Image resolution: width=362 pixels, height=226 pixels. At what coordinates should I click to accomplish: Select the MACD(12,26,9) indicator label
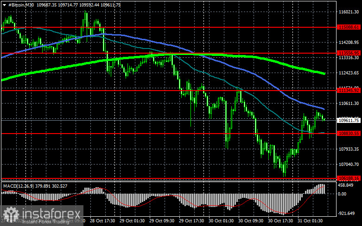pyautogui.click(x=19, y=186)
